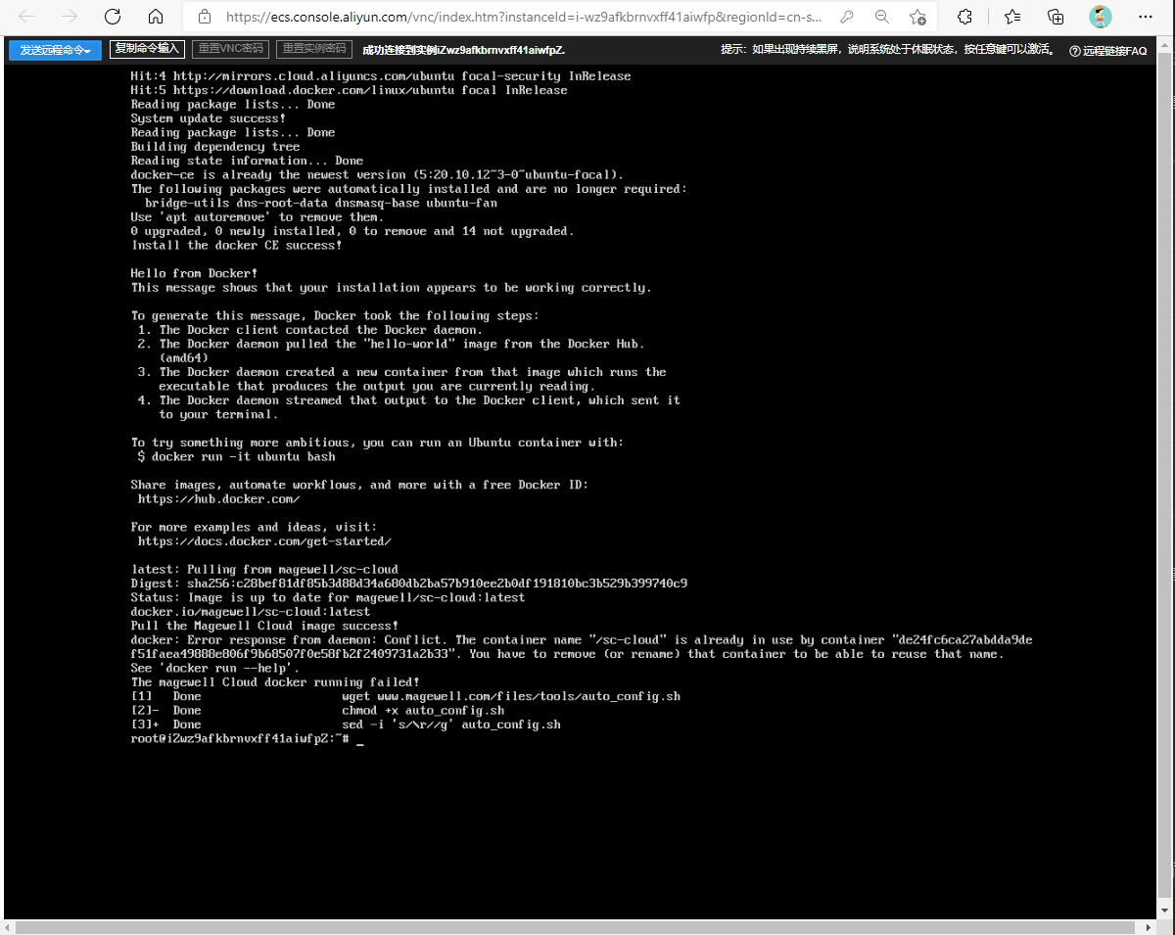
Task: Open the user profile avatar
Action: (x=1101, y=17)
